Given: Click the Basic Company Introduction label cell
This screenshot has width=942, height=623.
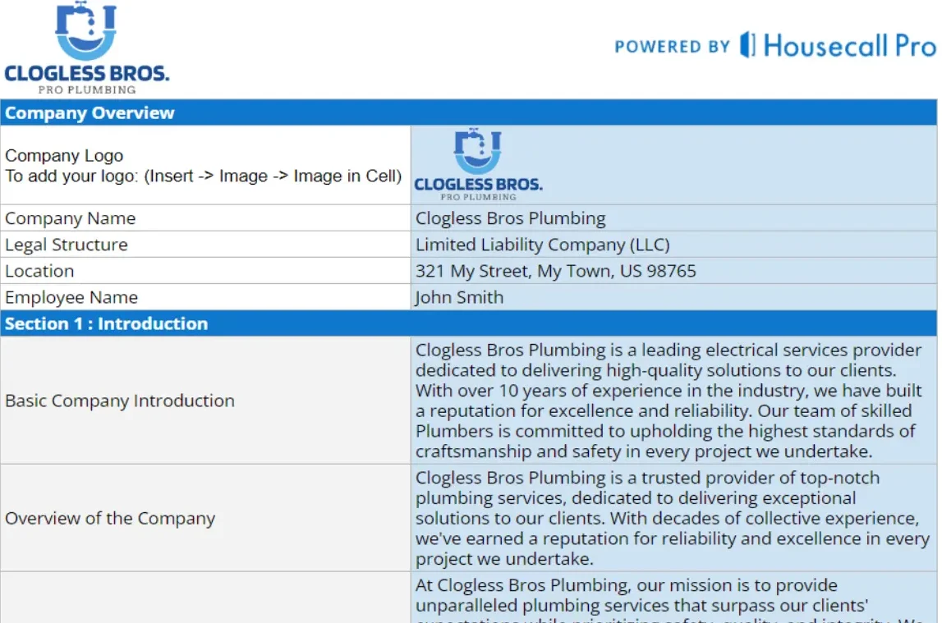Looking at the screenshot, I should pos(205,401).
